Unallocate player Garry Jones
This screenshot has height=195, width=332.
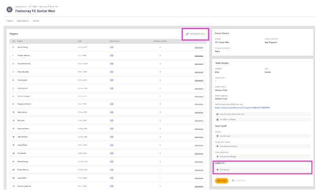199,112
